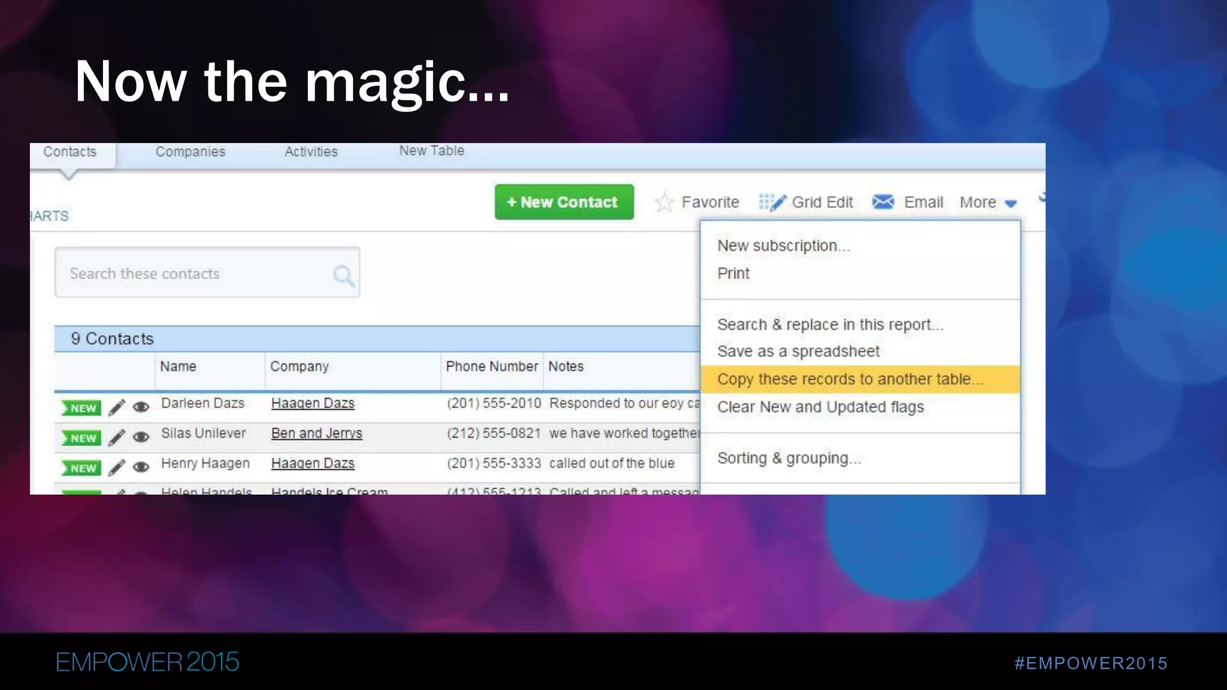Click the Email label
The width and height of the screenshot is (1227, 690).
pos(923,202)
